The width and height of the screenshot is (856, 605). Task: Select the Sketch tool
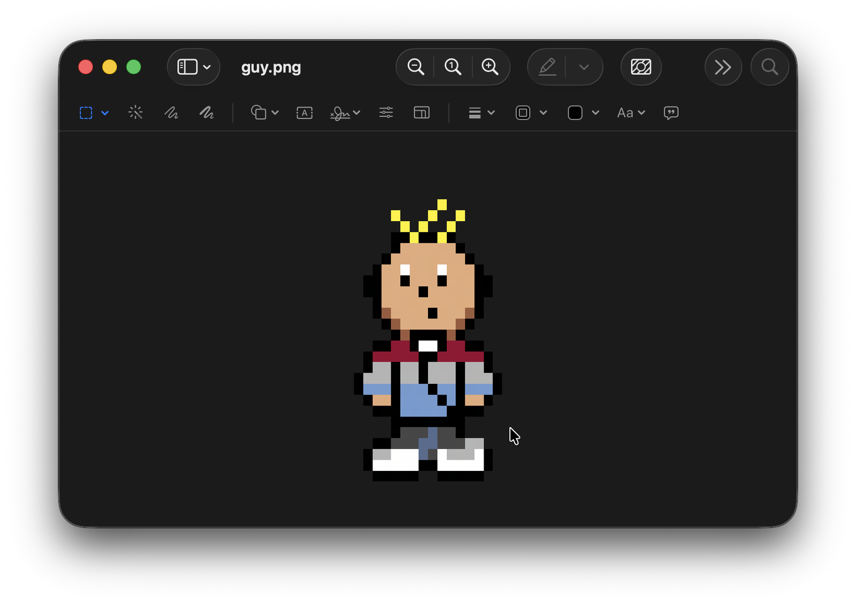[171, 113]
